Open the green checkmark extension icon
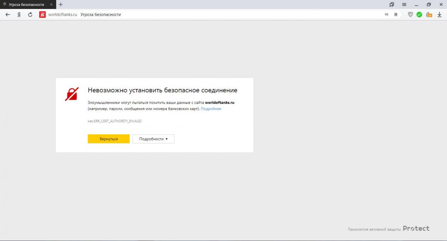 (419, 15)
